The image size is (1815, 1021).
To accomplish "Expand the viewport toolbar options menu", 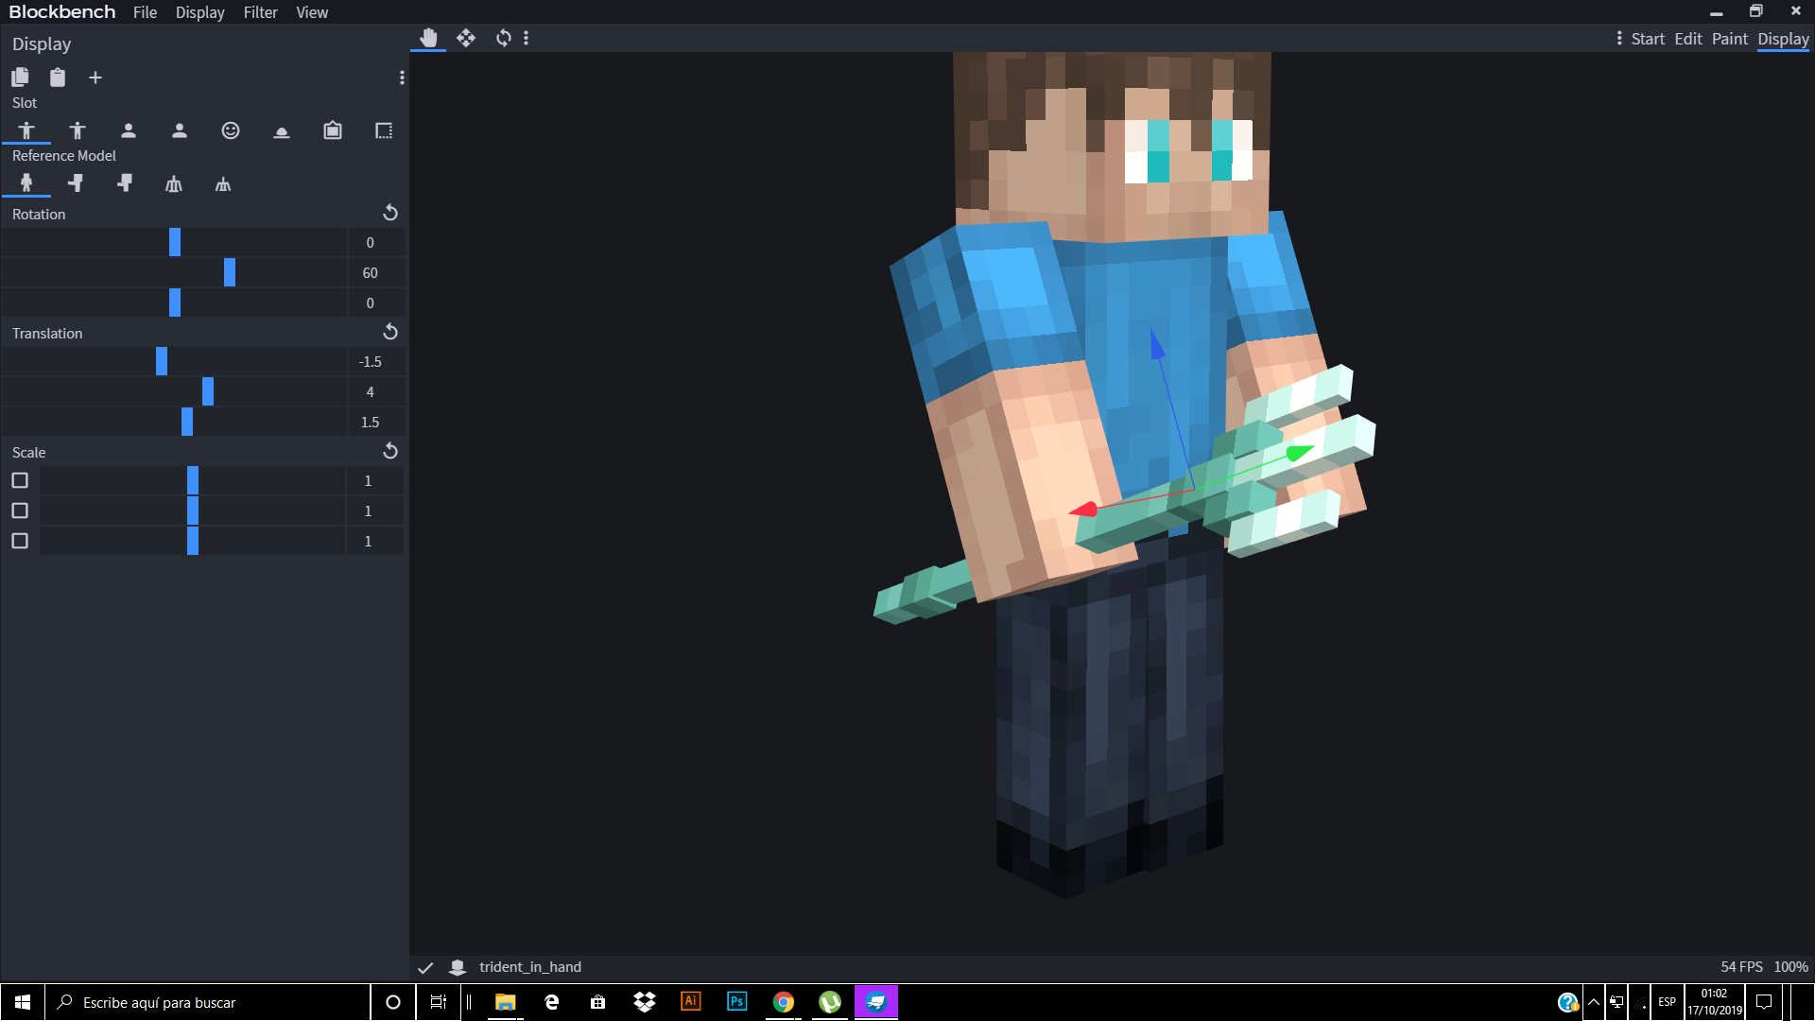I will [527, 38].
